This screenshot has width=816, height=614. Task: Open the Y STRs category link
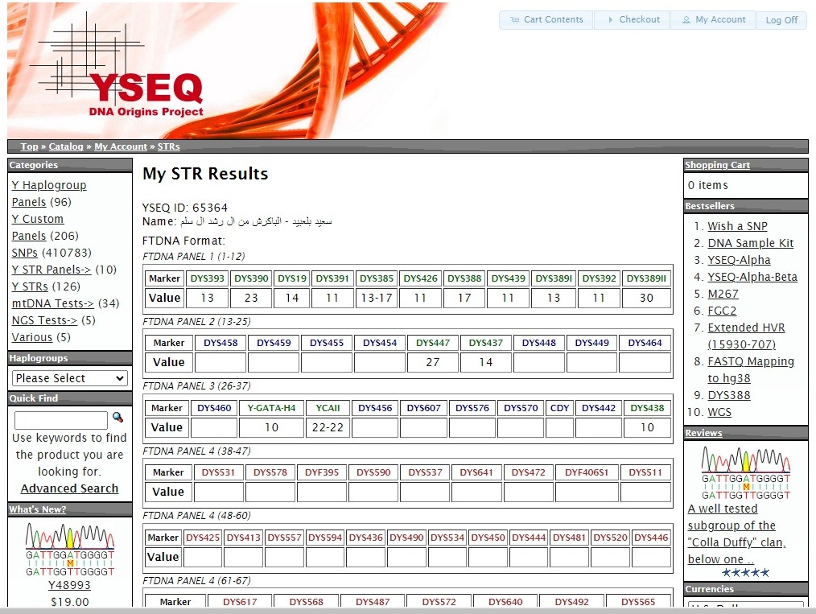(30, 286)
